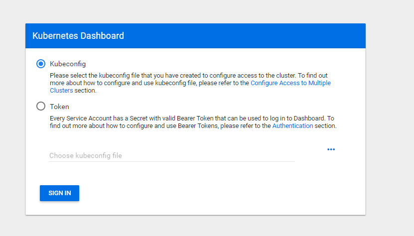Click the three-dots browse file icon
Viewport: 414px width, 236px height.
(331, 149)
